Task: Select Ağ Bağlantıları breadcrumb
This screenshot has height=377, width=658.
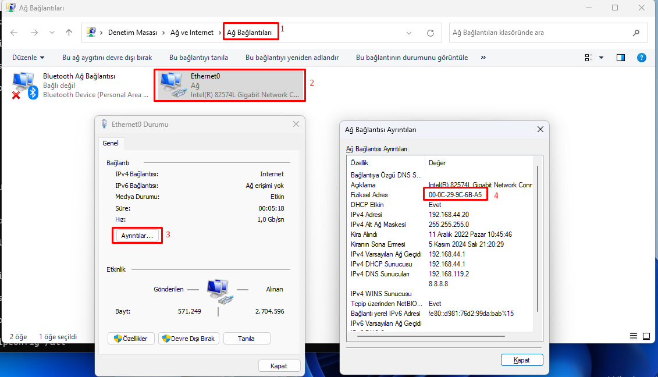Action: click(249, 33)
